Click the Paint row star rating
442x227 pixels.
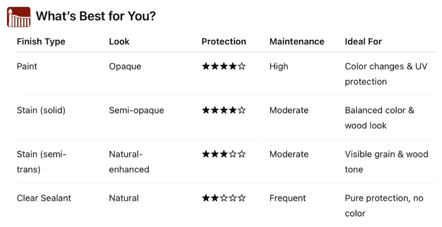pyautogui.click(x=224, y=67)
